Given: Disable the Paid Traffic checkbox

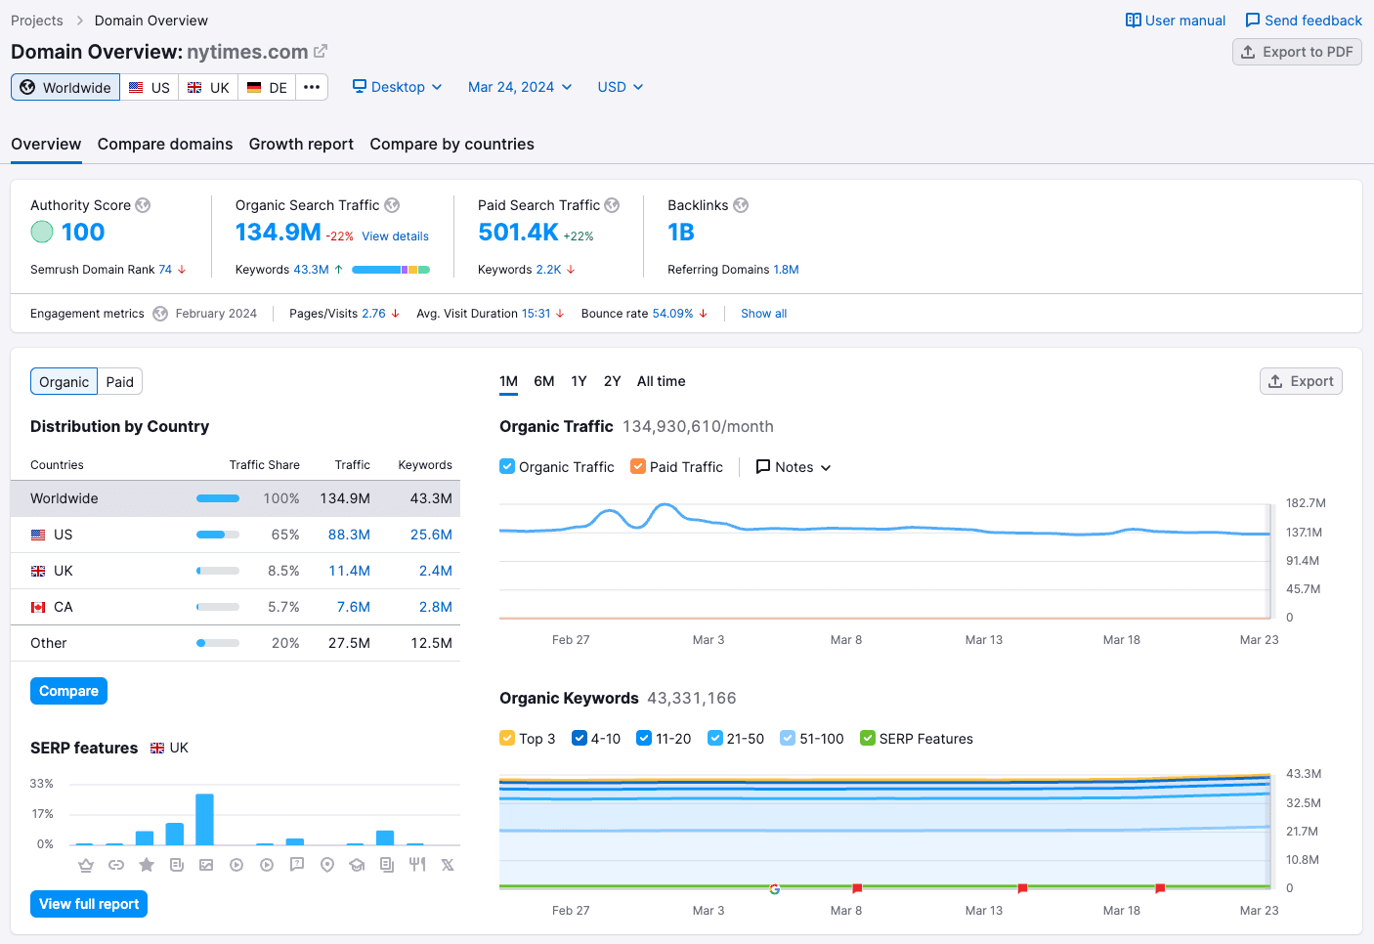Looking at the screenshot, I should tap(639, 466).
